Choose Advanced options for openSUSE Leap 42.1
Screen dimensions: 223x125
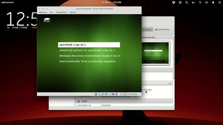[87, 50]
